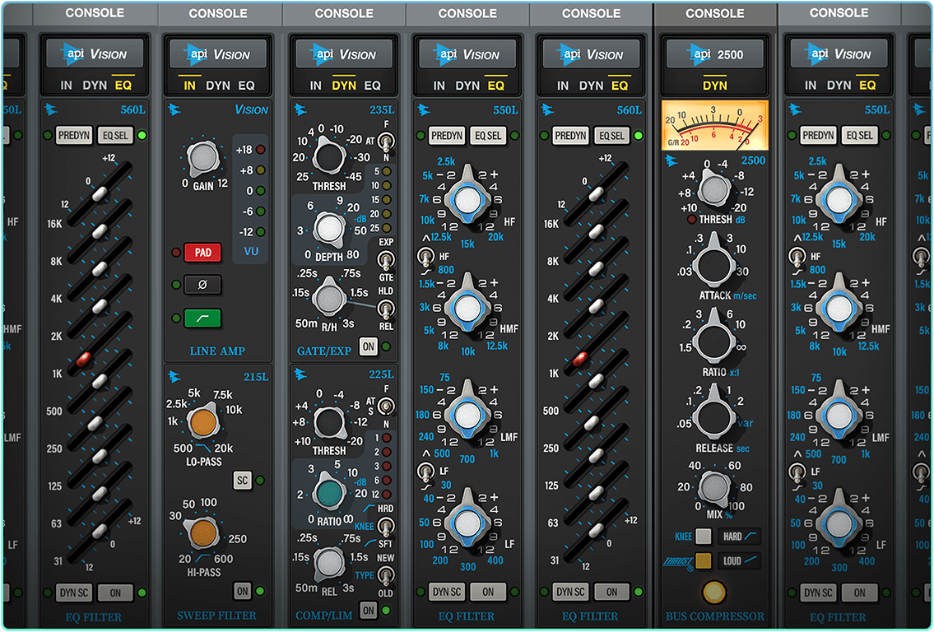Click the HF knob on 550L beside the 235L
The width and height of the screenshot is (934, 632).
pos(467,199)
